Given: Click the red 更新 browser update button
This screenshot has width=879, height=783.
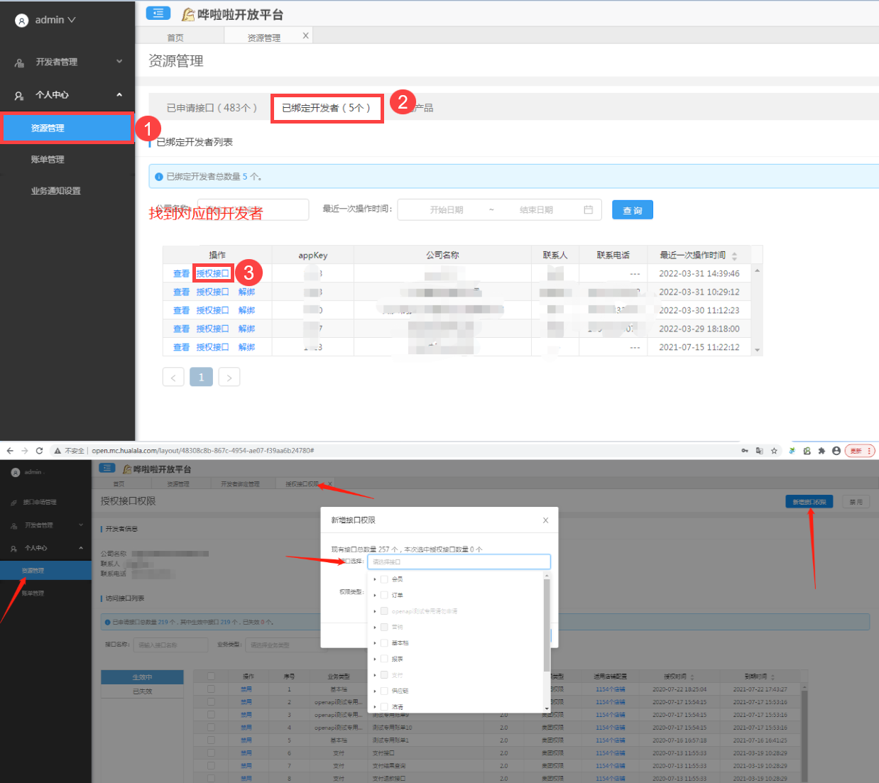Looking at the screenshot, I should click(860, 451).
